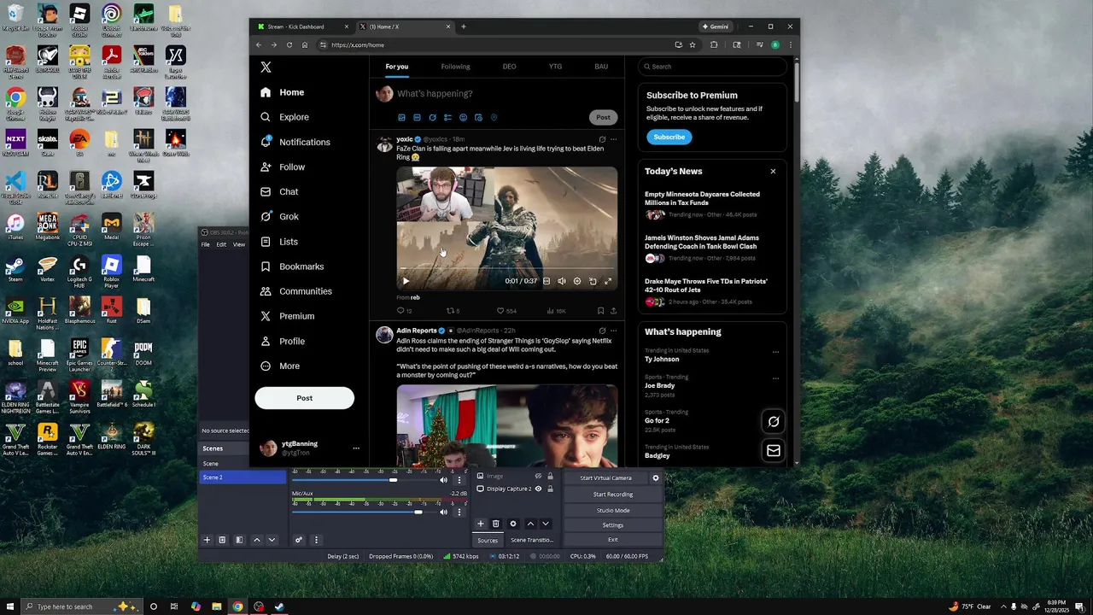Open advanced audio properties in OBS mixer
The height and width of the screenshot is (615, 1093).
tap(299, 540)
